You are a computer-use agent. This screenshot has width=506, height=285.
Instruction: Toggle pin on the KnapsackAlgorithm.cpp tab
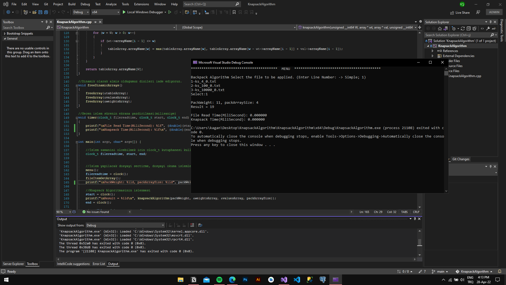[x=95, y=22]
